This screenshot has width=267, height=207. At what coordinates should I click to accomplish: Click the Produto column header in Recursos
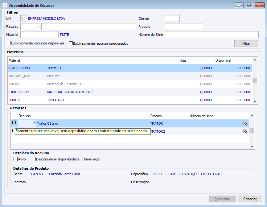tap(169, 116)
